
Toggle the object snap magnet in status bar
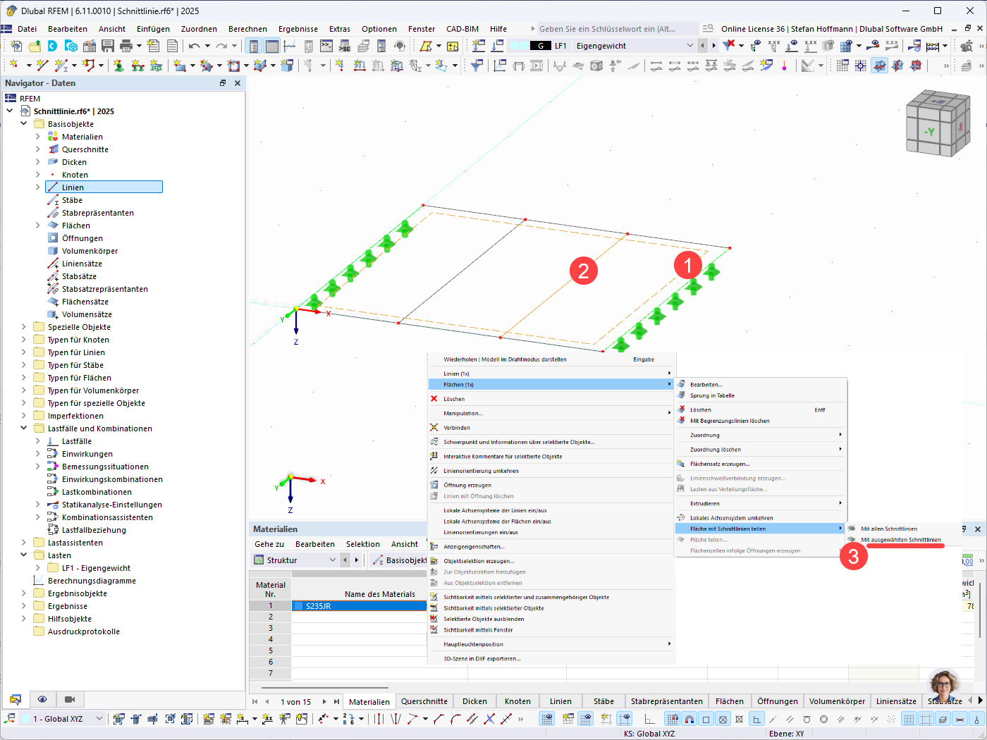pyautogui.click(x=689, y=719)
